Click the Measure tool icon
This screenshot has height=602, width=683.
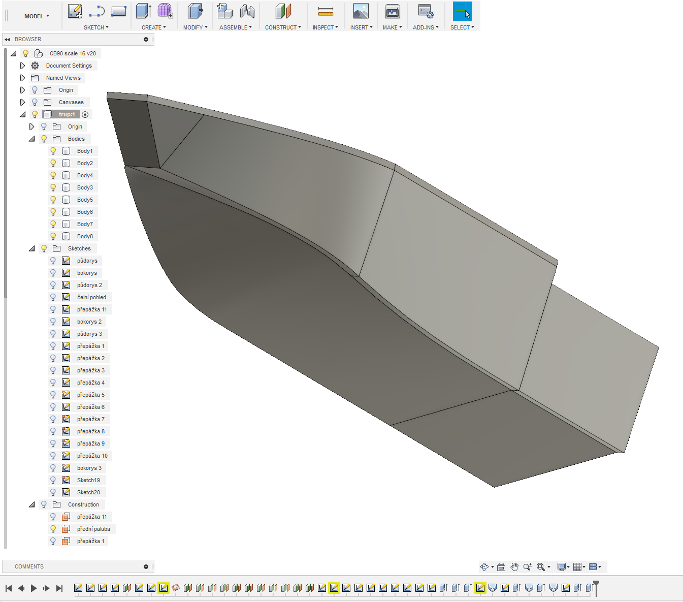click(326, 11)
